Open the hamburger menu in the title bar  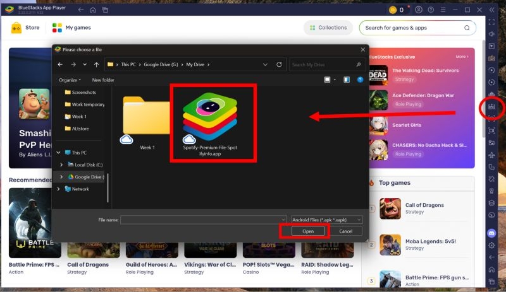[x=443, y=9]
